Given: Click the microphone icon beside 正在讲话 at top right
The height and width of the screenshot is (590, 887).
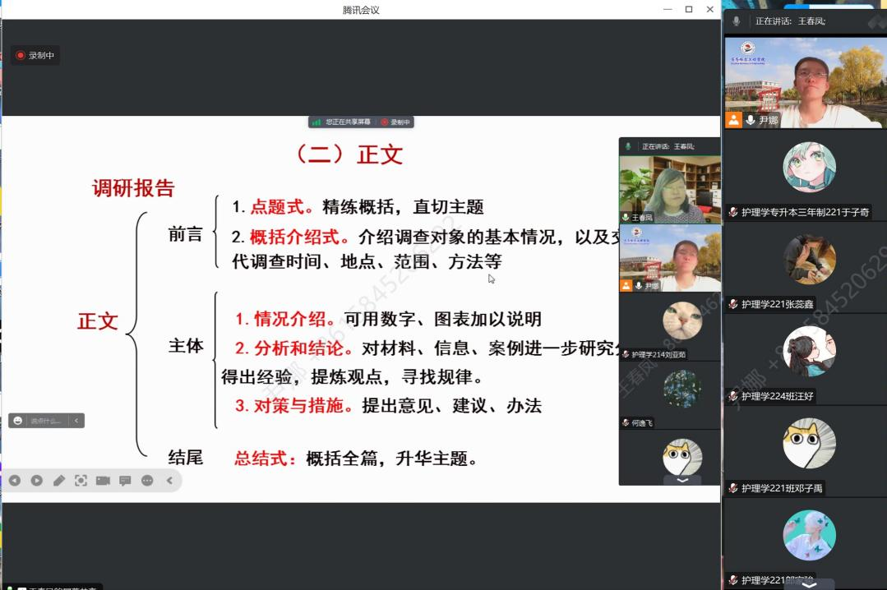Looking at the screenshot, I should point(737,21).
